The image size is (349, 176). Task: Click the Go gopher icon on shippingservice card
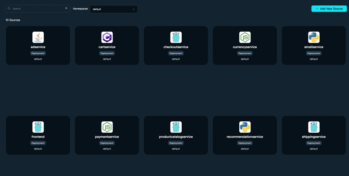tap(314, 127)
